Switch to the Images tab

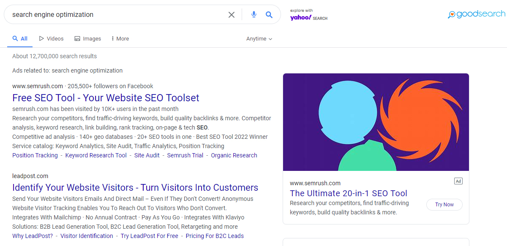88,39
